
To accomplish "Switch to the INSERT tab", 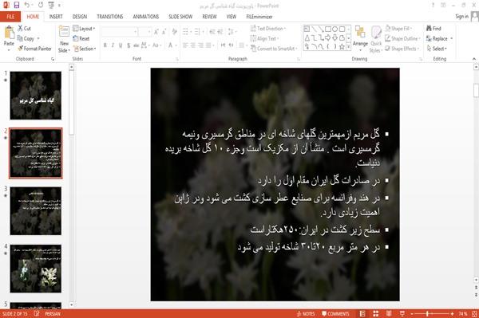I will point(56,17).
